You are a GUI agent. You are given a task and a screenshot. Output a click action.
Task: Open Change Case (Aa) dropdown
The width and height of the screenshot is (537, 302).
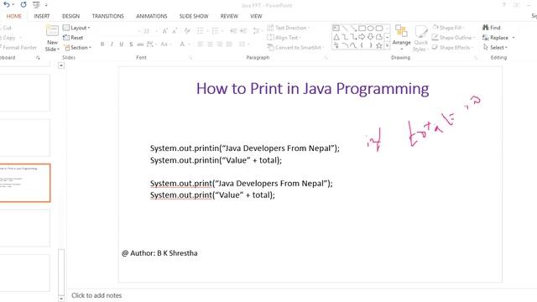point(165,44)
